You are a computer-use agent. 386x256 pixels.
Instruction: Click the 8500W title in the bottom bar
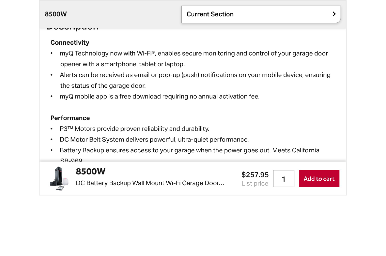coord(91,171)
